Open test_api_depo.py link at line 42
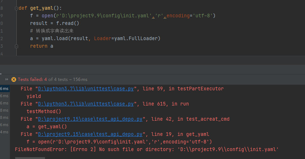This screenshot has height=159, width=305. pos(91,119)
